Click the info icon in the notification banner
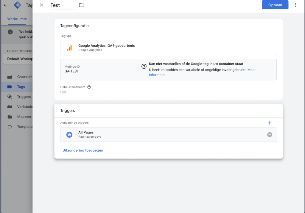This screenshot has width=305, height=213. click(x=10, y=32)
